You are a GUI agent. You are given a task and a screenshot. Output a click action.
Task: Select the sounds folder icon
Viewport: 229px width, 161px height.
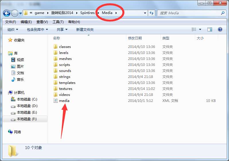pos(55,71)
